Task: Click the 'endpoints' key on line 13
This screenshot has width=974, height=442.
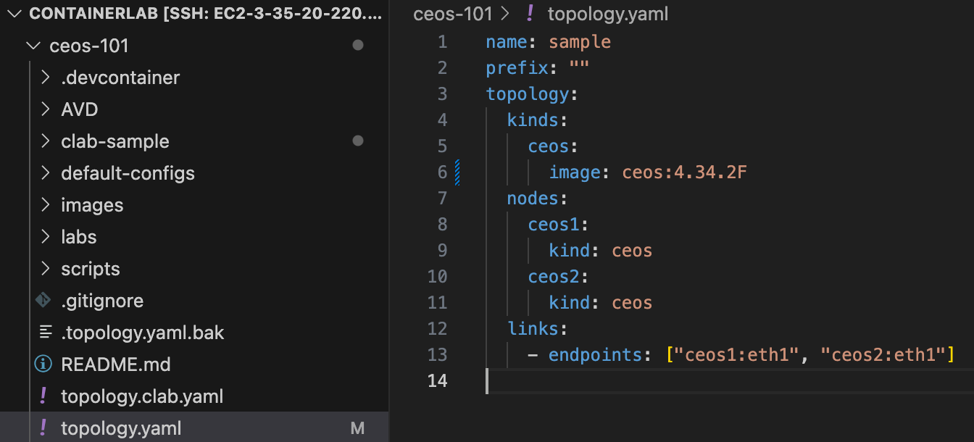Action: (596, 355)
